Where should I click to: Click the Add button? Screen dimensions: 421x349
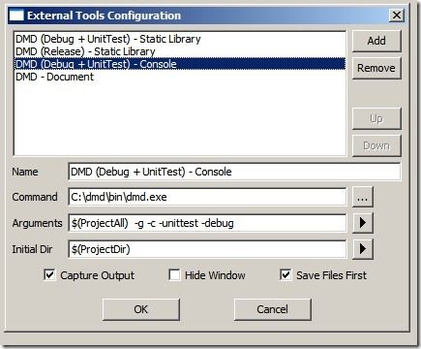[376, 41]
